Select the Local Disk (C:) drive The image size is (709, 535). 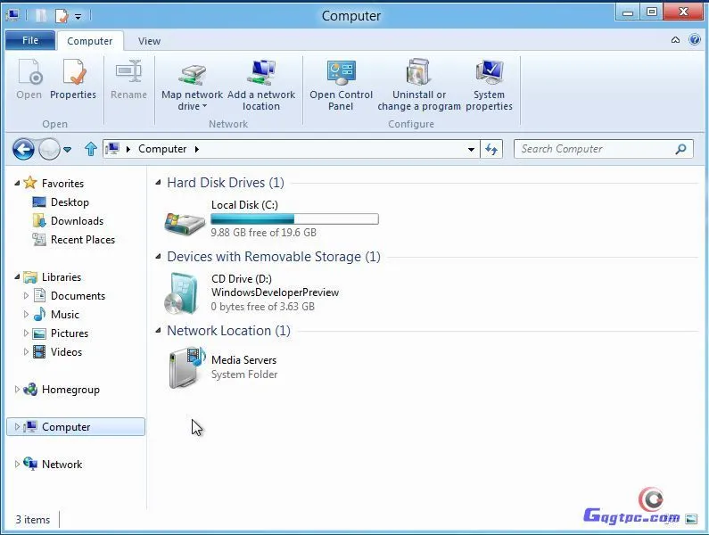244,205
